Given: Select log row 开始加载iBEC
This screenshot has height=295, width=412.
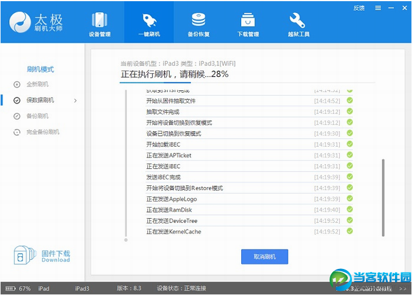Looking at the screenshot, I should point(249,145).
